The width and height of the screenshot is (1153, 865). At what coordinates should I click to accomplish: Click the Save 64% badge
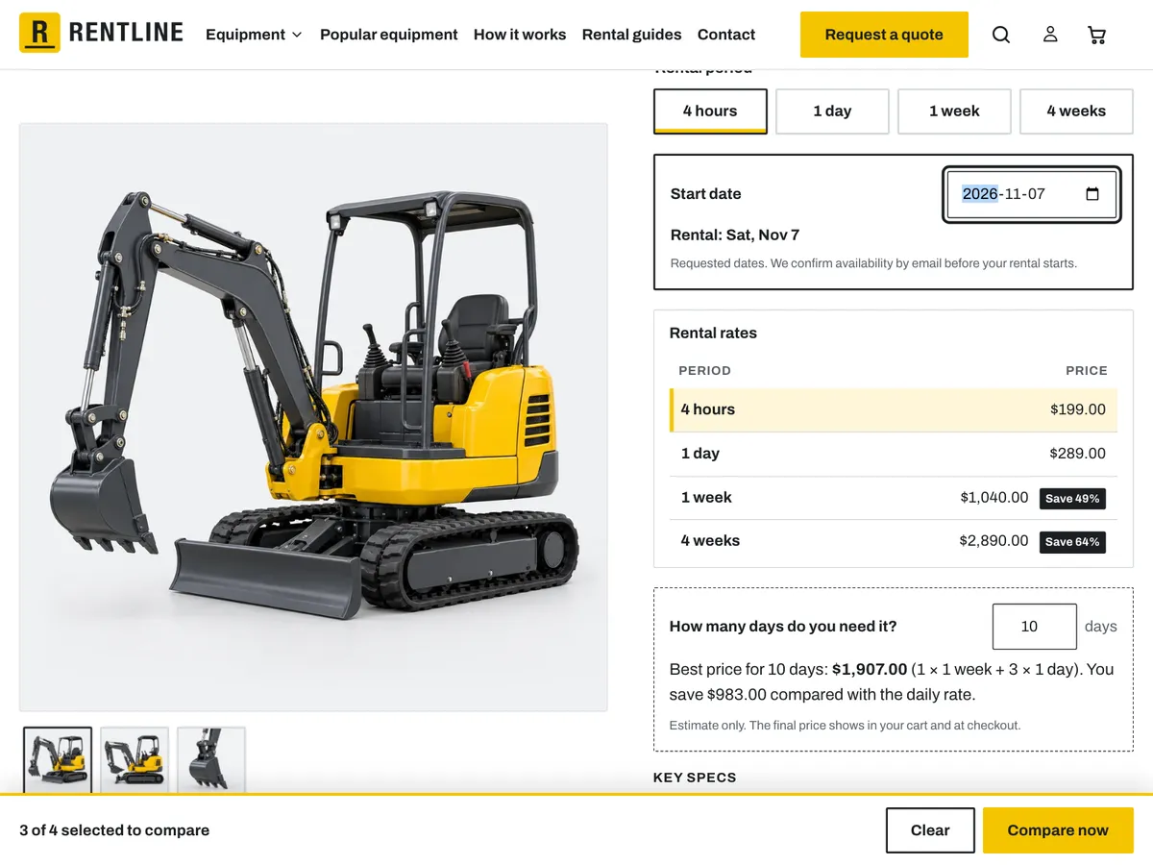coord(1072,542)
